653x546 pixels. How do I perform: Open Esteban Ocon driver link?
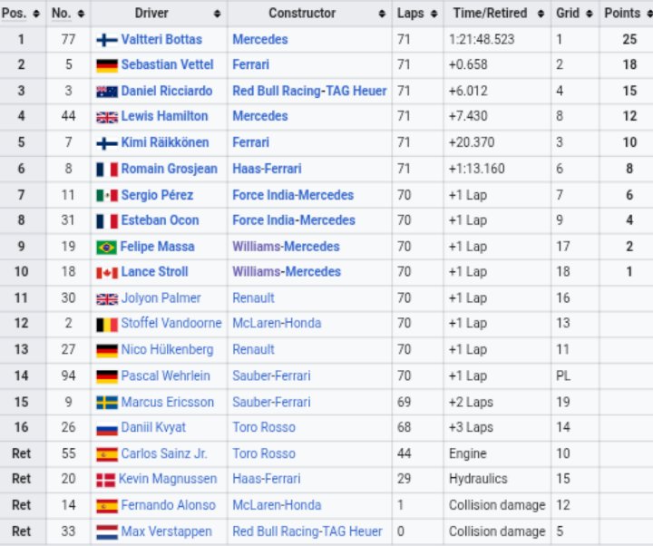pyautogui.click(x=160, y=220)
